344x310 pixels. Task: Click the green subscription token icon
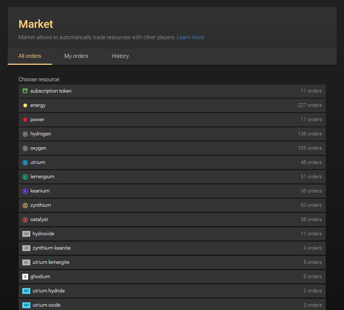tap(25, 91)
